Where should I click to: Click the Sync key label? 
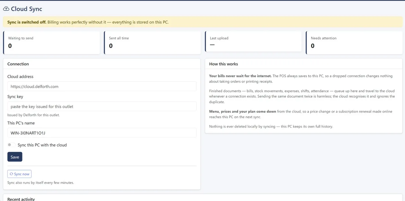point(15,97)
